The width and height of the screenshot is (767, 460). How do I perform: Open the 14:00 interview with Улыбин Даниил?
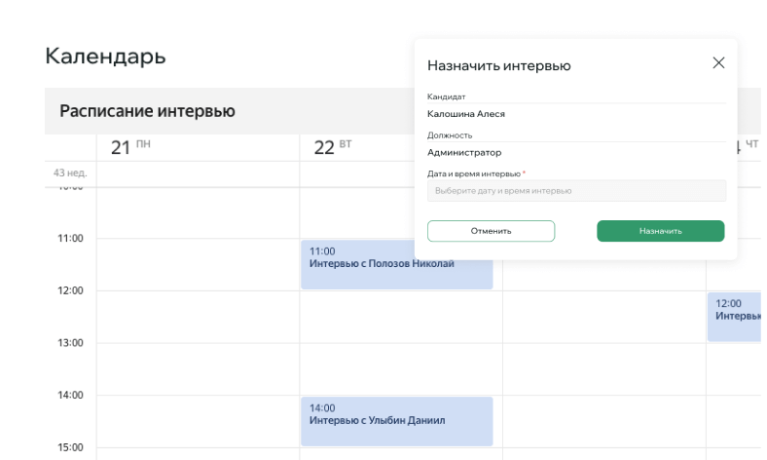click(396, 421)
